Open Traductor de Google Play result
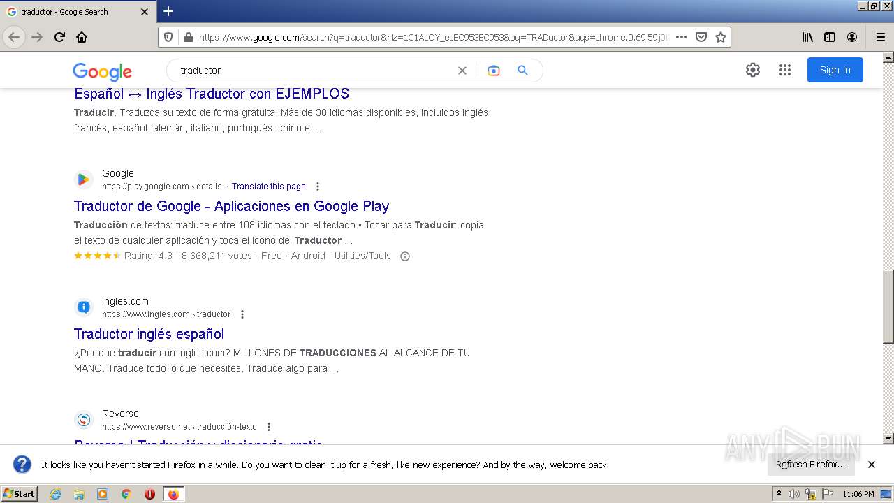894x503 pixels. [x=231, y=206]
